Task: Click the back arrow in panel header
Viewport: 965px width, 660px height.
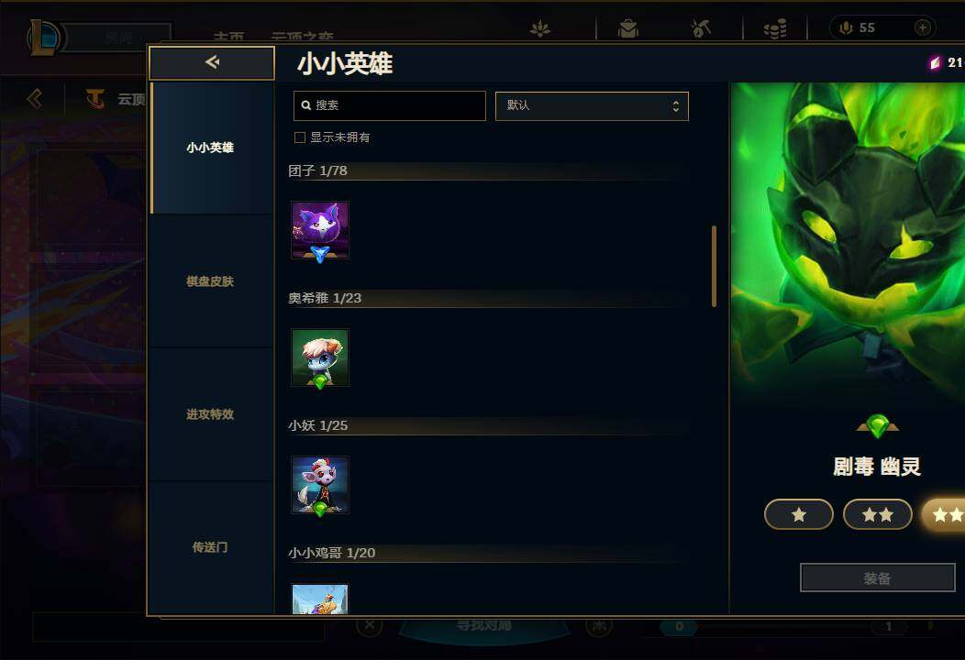Action: pyautogui.click(x=212, y=62)
